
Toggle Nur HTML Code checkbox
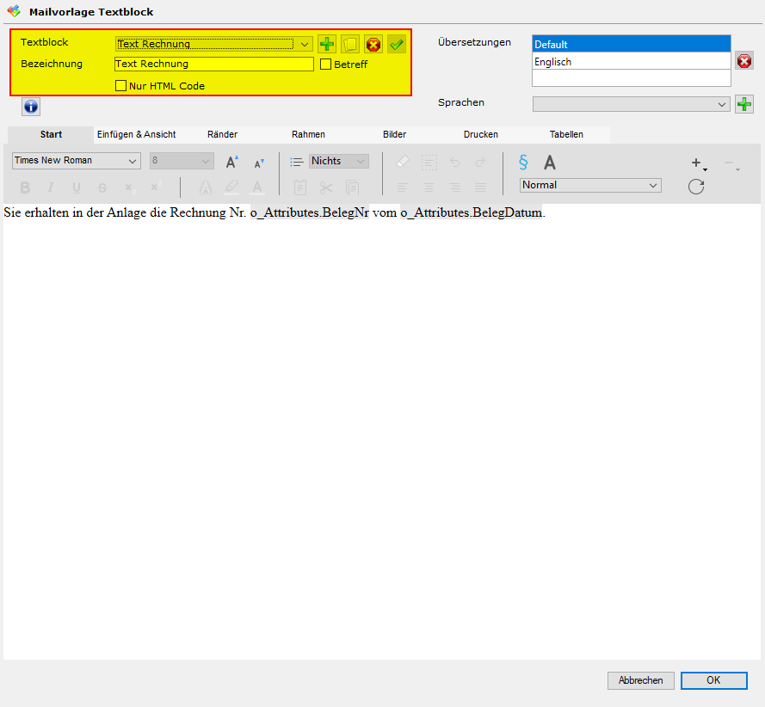(x=121, y=86)
